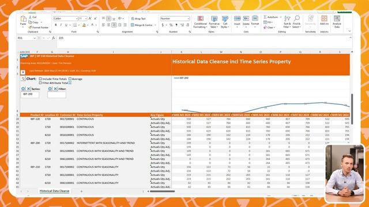Click the Clear eraser button
The width and height of the screenshot is (369, 207).
coord(269,28)
